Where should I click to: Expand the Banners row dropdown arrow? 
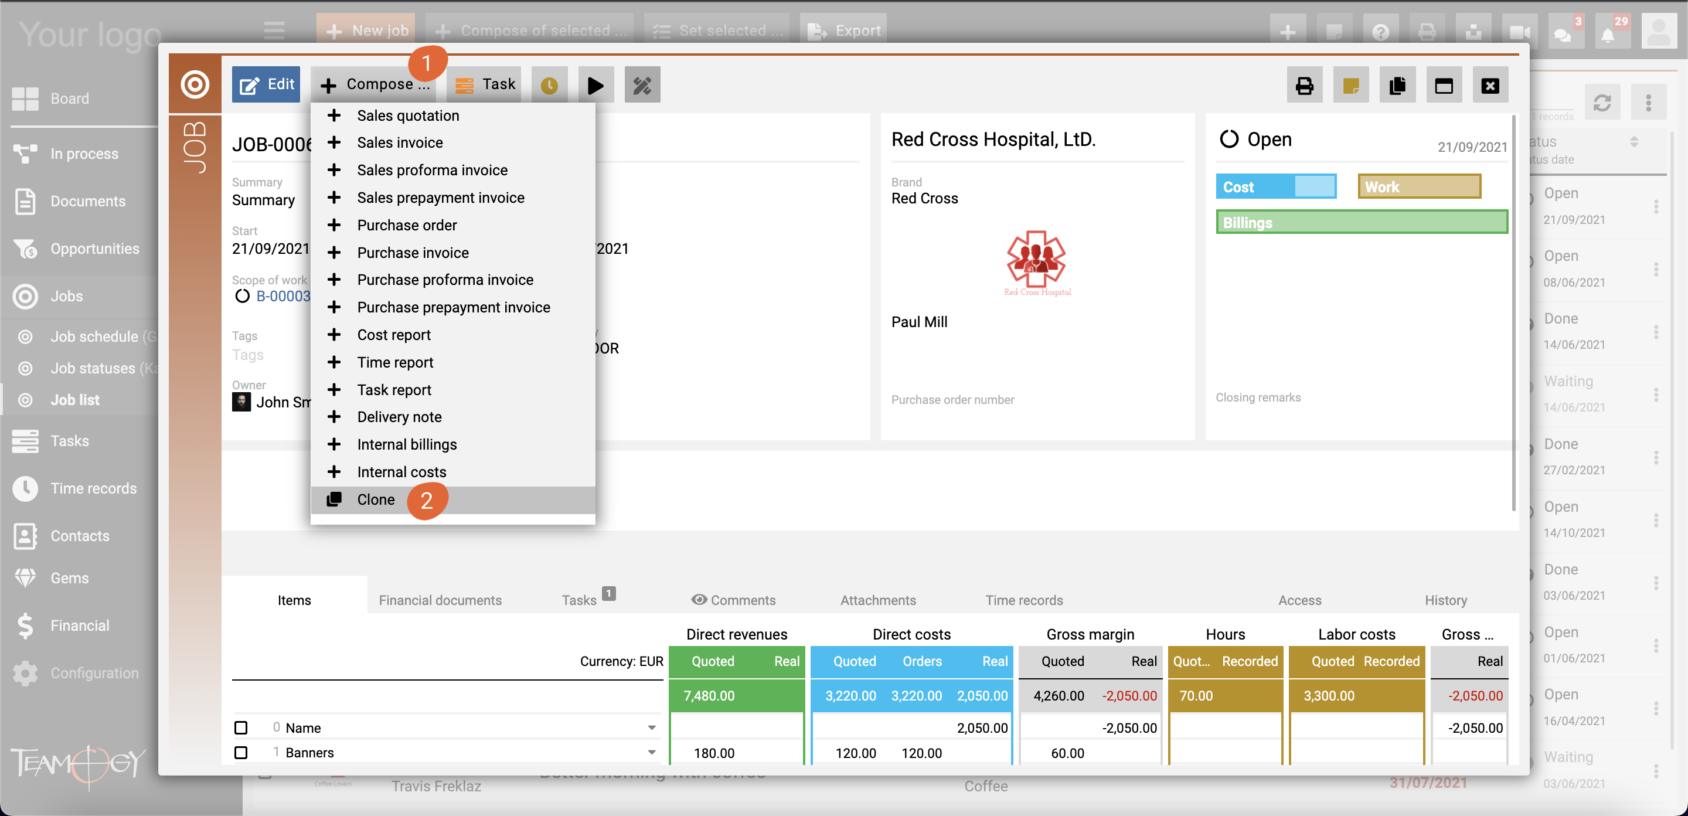coord(651,753)
